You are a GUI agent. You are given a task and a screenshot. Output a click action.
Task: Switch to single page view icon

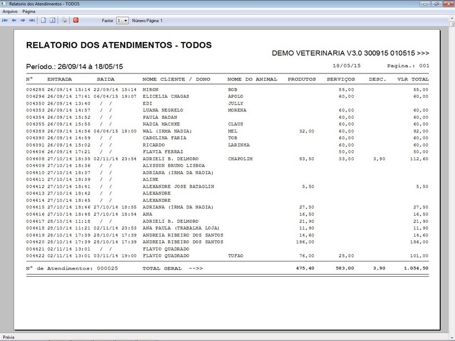click(43, 20)
